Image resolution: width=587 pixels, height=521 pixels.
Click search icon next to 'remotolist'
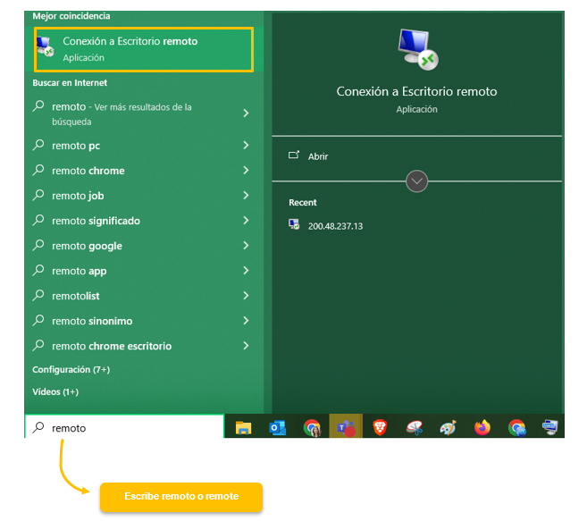[x=38, y=296]
